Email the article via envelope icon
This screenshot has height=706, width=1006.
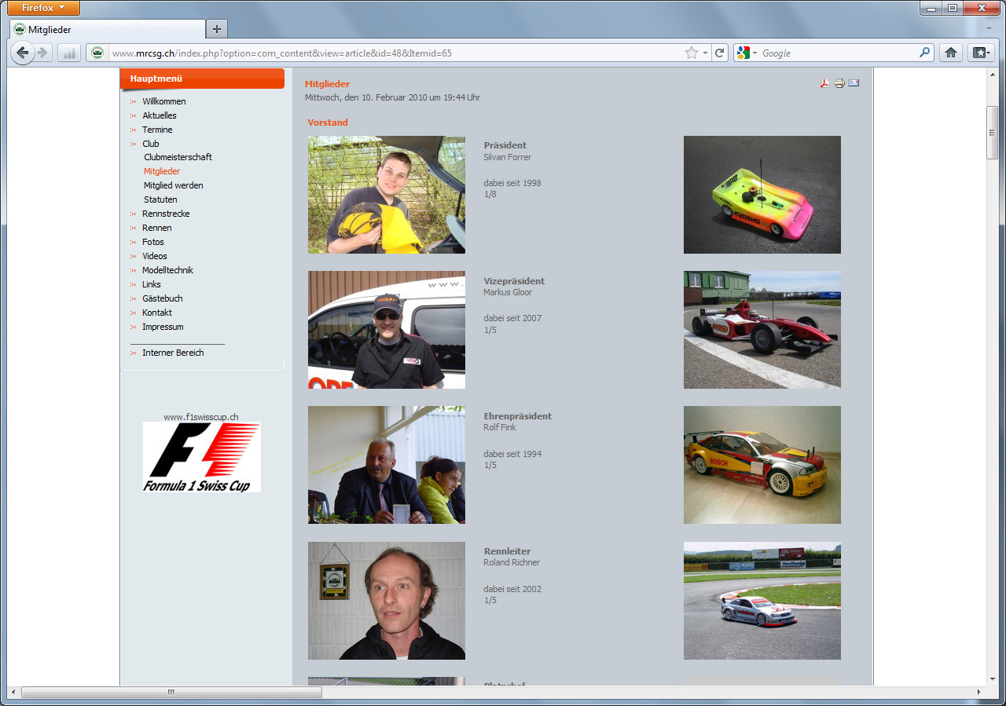point(854,82)
